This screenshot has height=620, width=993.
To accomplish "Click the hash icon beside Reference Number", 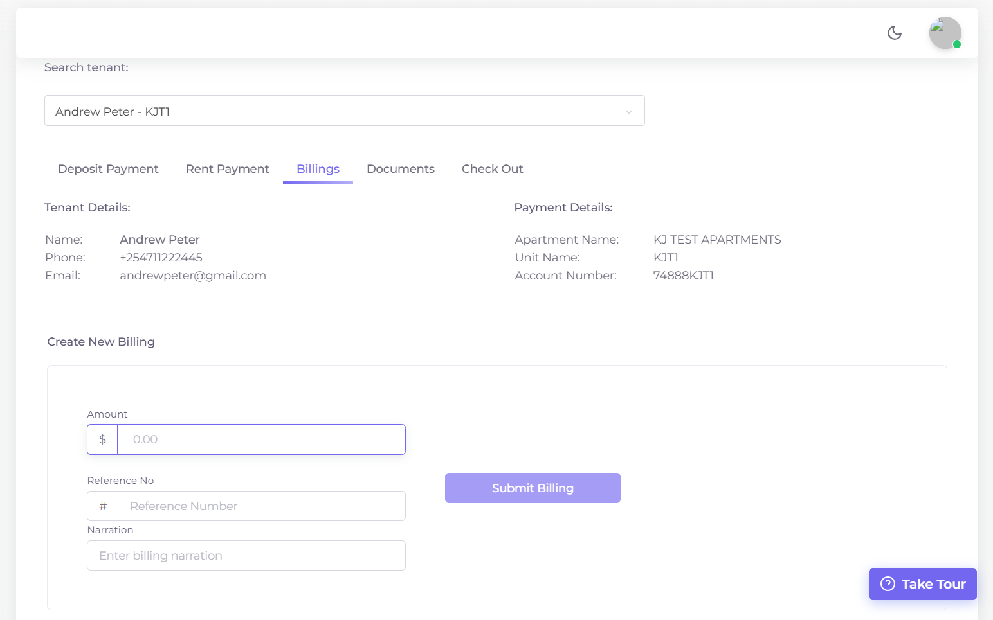I will tap(102, 506).
